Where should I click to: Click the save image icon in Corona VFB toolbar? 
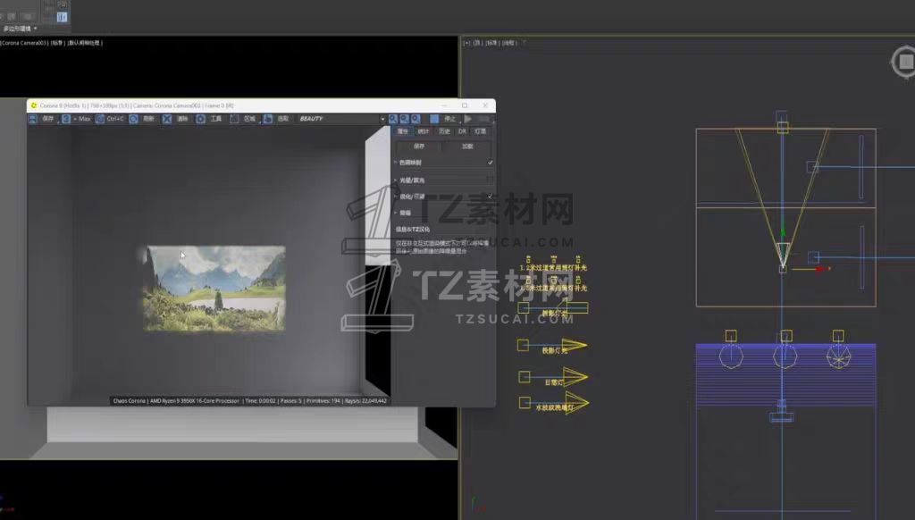pyautogui.click(x=33, y=119)
